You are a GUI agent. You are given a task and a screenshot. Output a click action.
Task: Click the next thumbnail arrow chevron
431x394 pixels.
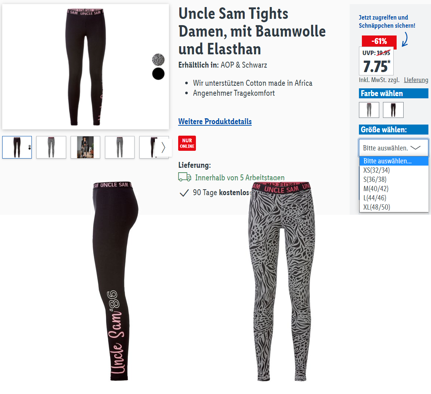point(163,147)
